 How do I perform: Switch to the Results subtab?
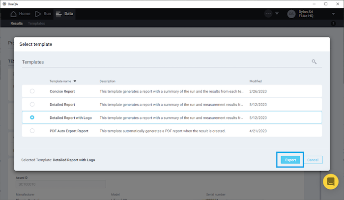tap(17, 23)
